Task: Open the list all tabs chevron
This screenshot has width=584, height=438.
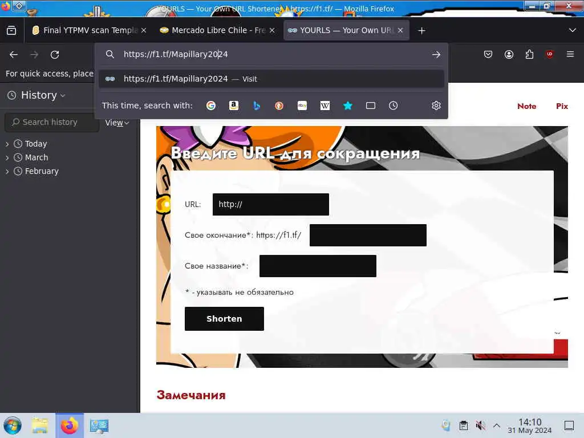Action: (573, 30)
